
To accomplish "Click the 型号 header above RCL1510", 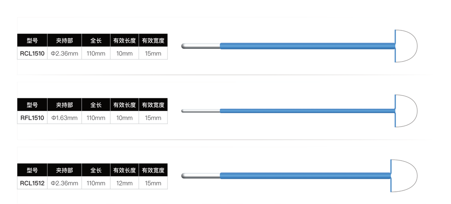I will tap(32, 41).
